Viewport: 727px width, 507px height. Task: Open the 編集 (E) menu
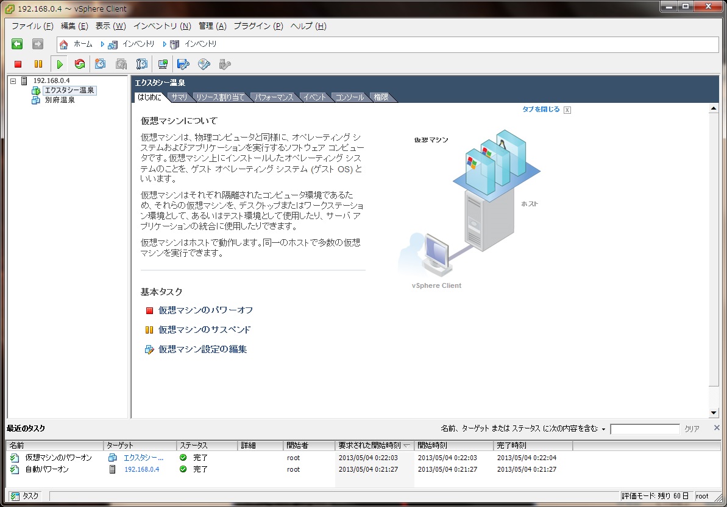pyautogui.click(x=74, y=26)
